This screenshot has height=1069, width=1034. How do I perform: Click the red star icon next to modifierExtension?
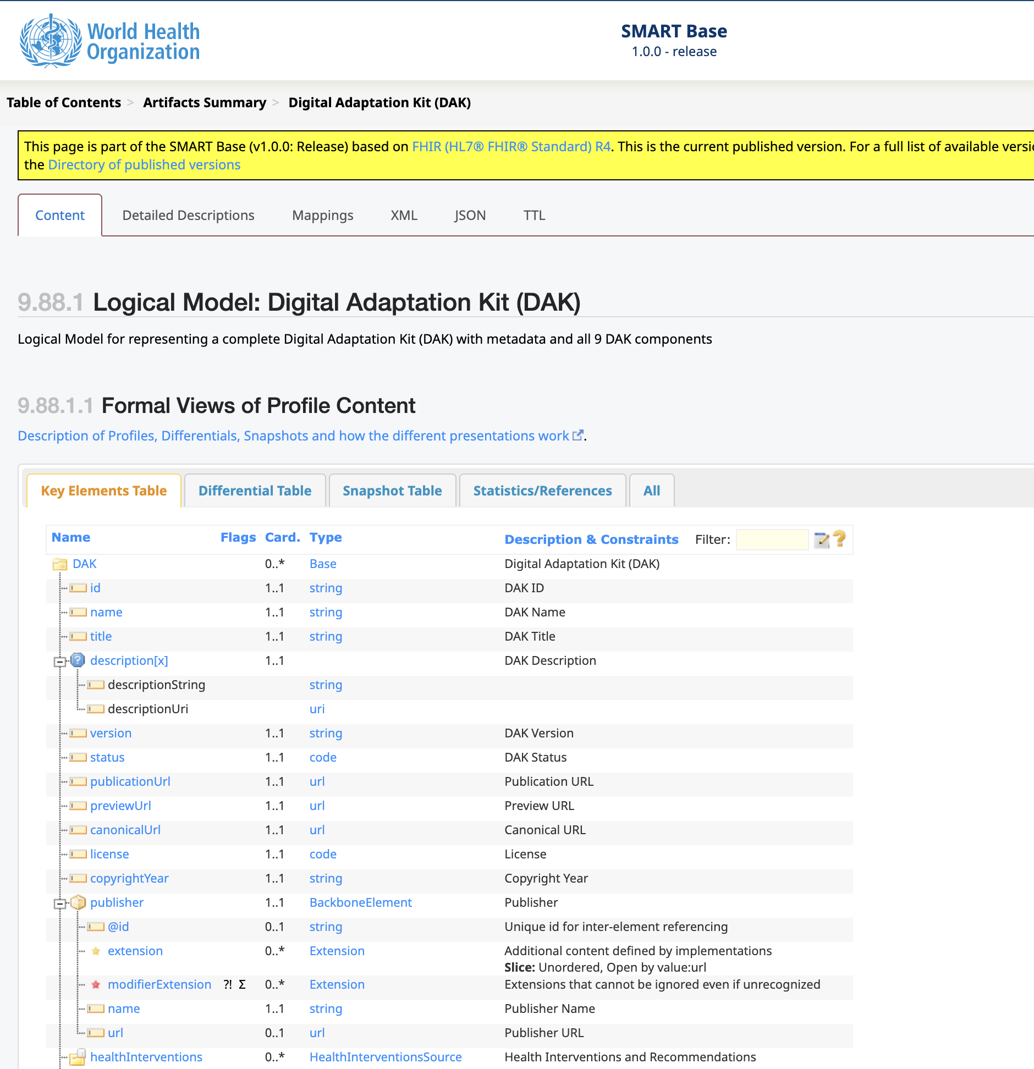point(96,984)
